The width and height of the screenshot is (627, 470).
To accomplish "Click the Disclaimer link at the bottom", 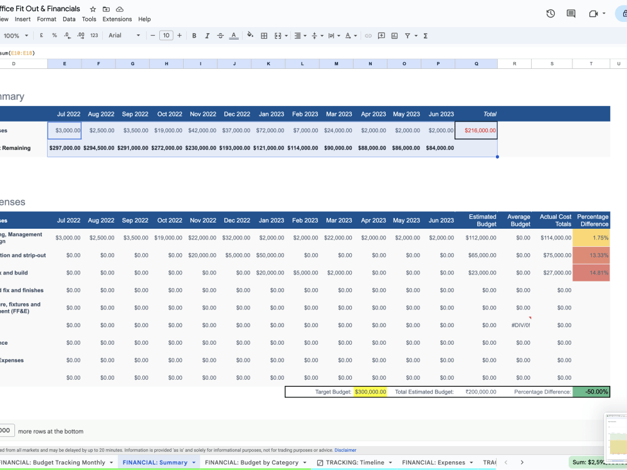I will (x=345, y=450).
